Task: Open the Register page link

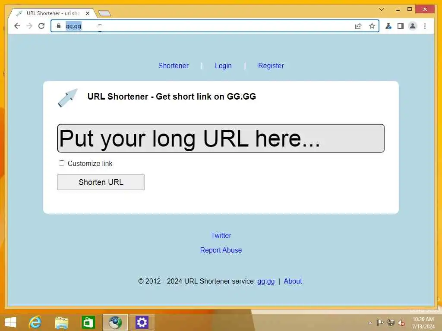Action: point(271,66)
